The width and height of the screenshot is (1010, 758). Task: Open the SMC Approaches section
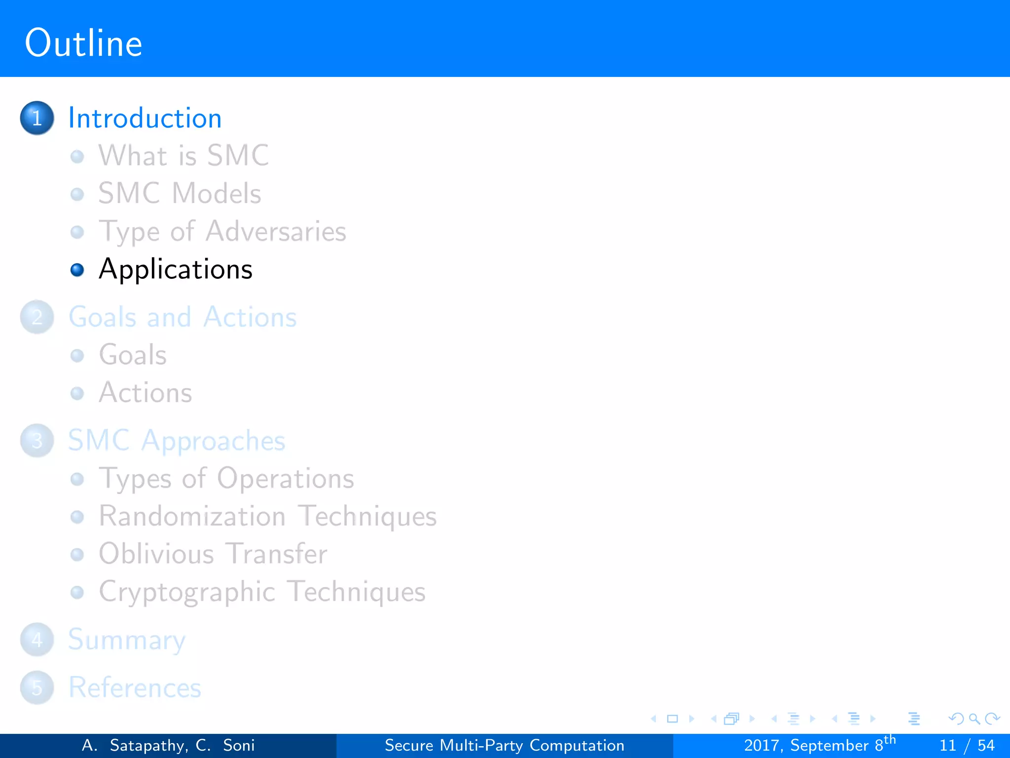click(x=177, y=440)
